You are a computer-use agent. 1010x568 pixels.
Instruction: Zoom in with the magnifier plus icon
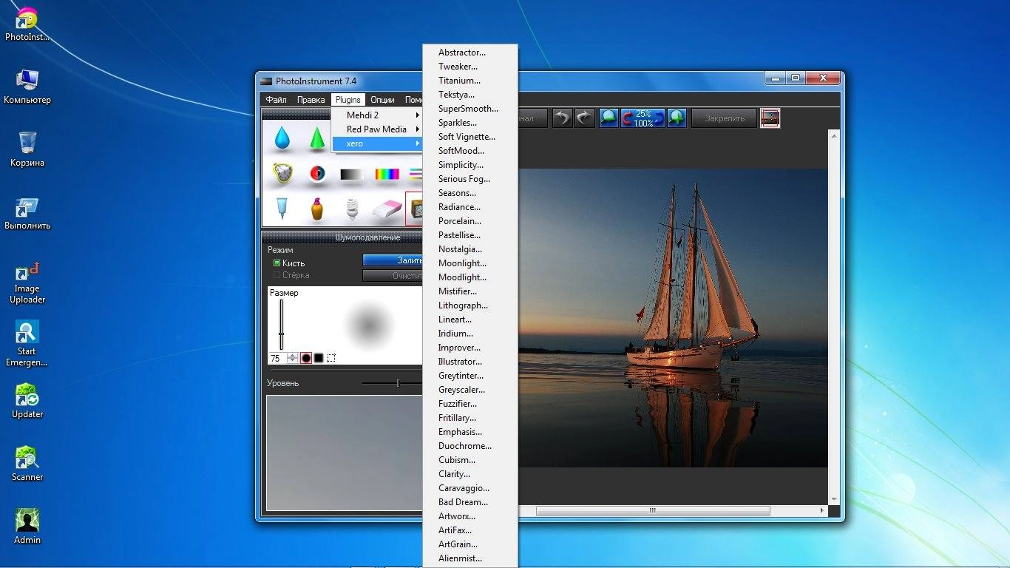pyautogui.click(x=677, y=118)
